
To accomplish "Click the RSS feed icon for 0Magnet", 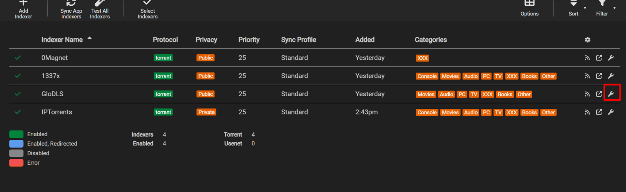I will (x=587, y=58).
